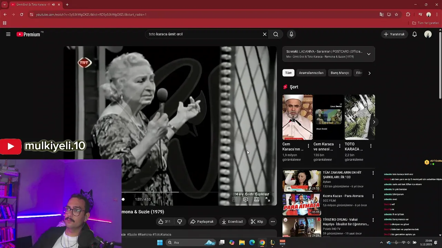Image resolution: width=442 pixels, height=248 pixels.
Task: Open a new tab with the plus
Action: click(x=67, y=4)
